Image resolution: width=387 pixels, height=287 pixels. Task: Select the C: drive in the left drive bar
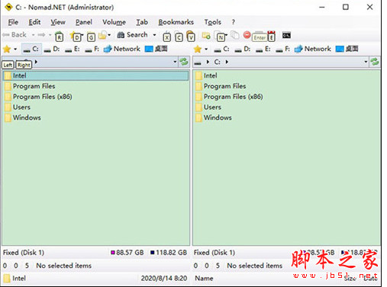coord(31,49)
